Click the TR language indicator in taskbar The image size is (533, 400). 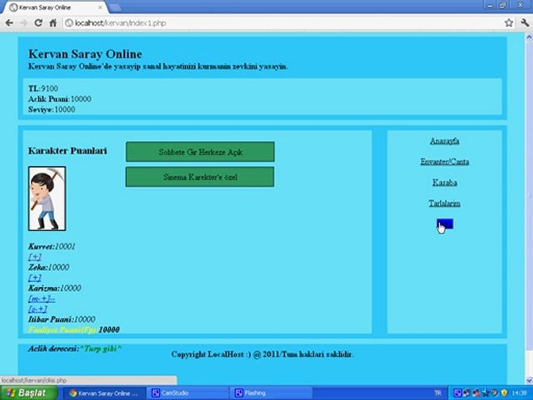pyautogui.click(x=438, y=393)
